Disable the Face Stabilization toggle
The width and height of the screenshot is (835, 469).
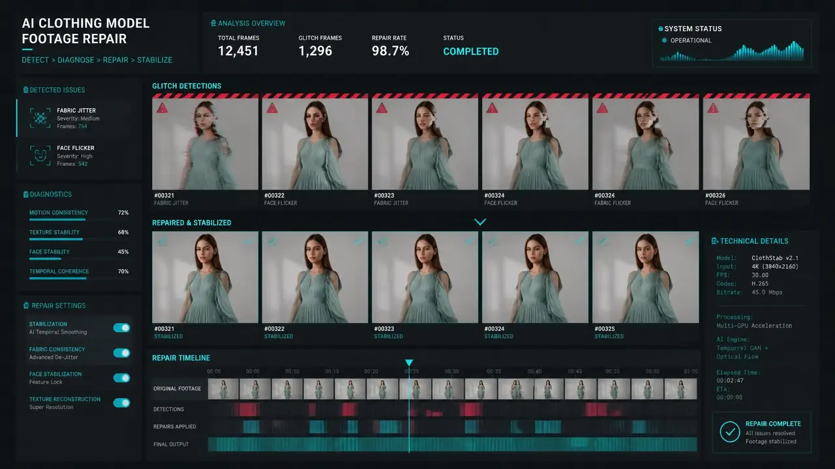click(121, 378)
